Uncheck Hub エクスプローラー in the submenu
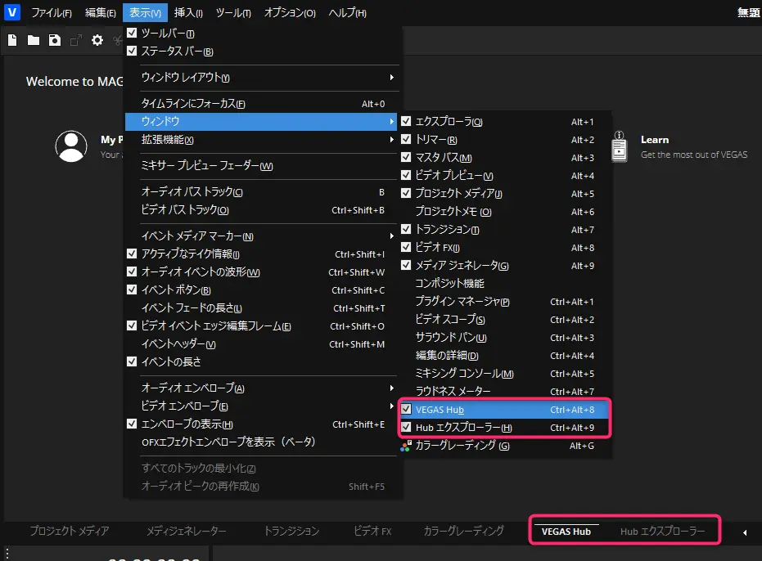Screen dimensions: 762x561 tap(406, 428)
